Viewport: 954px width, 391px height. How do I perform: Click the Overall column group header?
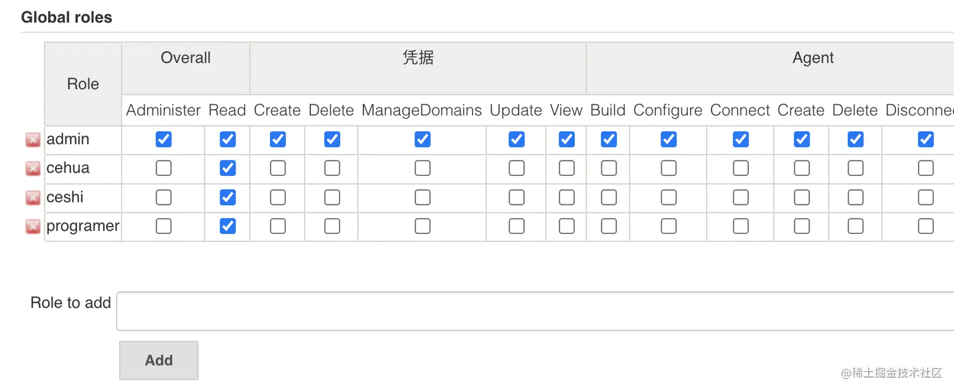point(185,58)
